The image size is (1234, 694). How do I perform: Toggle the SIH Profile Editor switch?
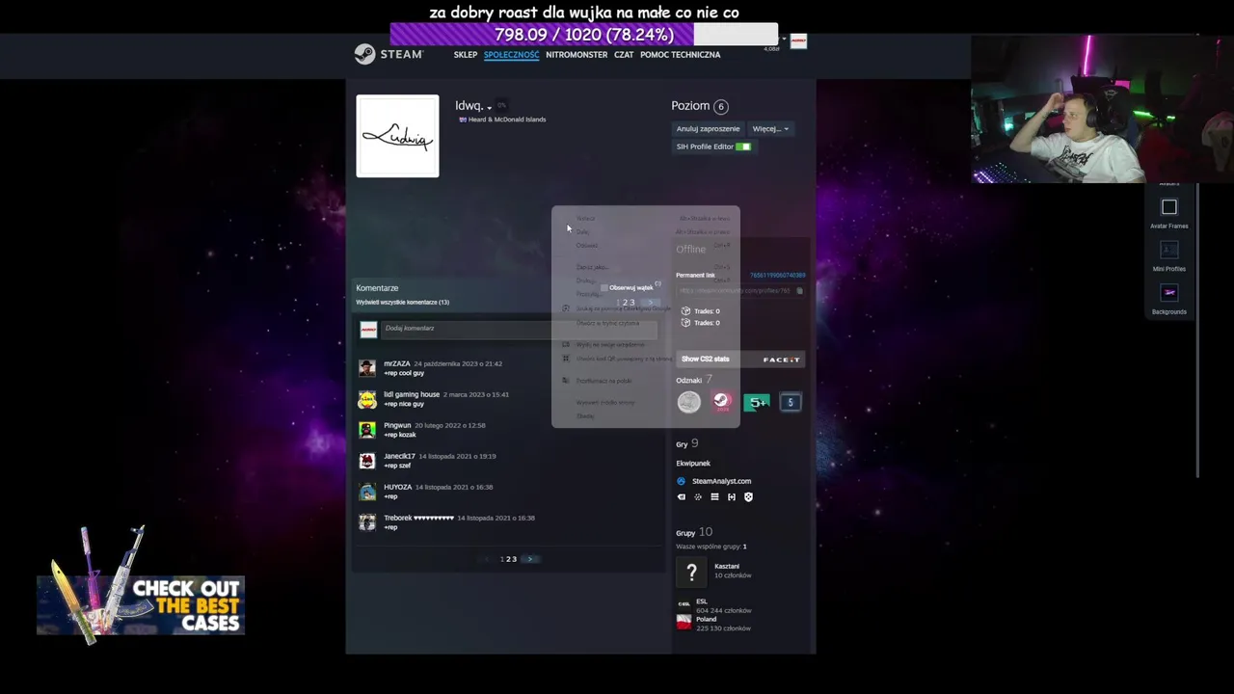click(x=743, y=147)
